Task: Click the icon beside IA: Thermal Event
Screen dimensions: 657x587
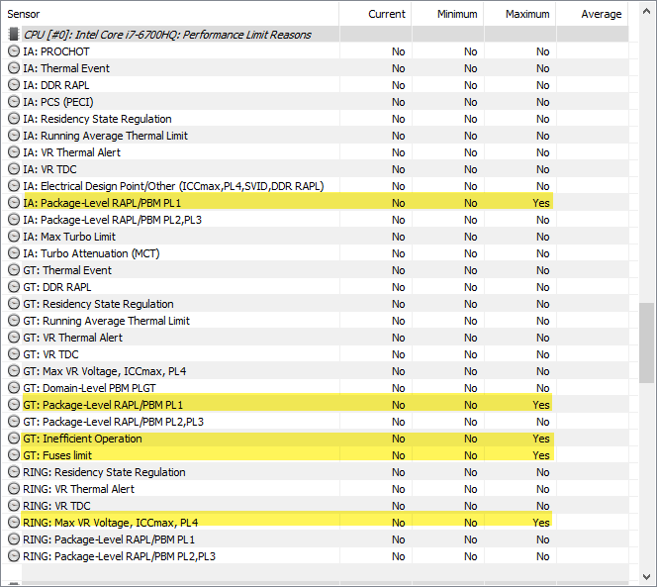Action: [14, 68]
